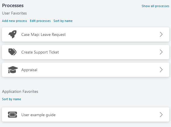The width and height of the screenshot is (171, 127).
Task: Click the User Favorites section label
Action: pyautogui.click(x=15, y=13)
